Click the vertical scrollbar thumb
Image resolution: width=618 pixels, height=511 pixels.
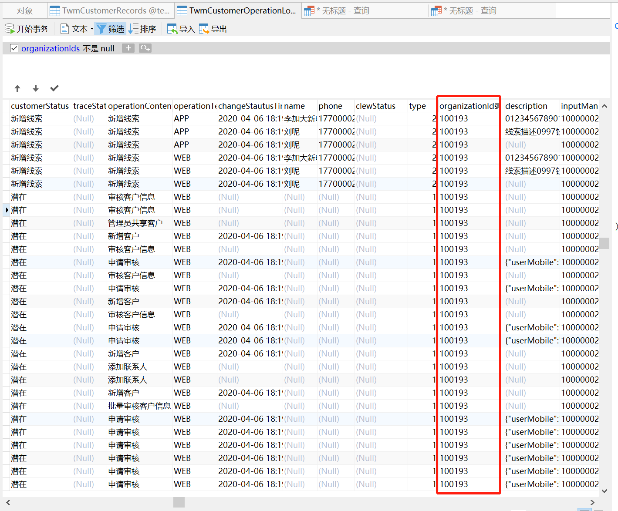(x=604, y=243)
